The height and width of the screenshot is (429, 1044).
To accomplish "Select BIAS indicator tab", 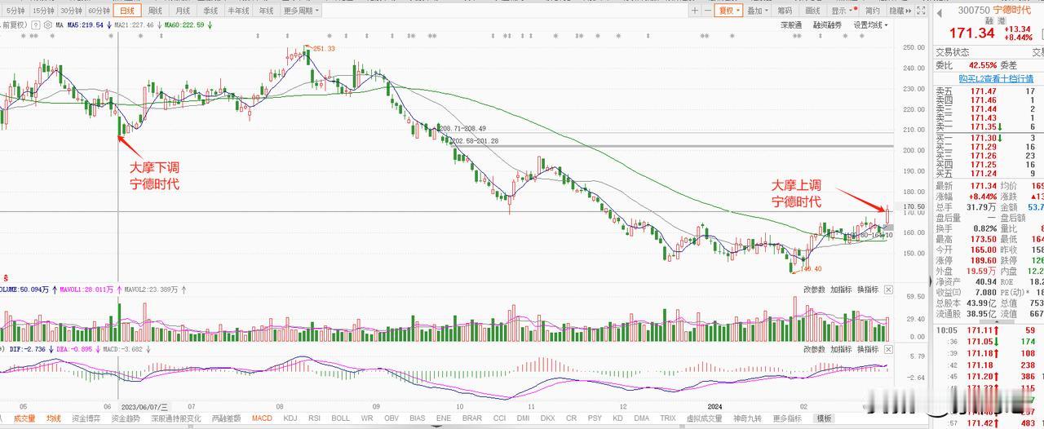I will click(418, 418).
